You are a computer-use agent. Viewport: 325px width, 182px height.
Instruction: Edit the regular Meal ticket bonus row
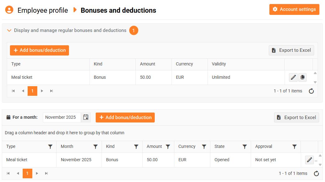pyautogui.click(x=293, y=78)
